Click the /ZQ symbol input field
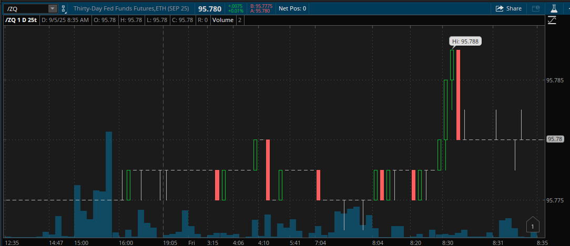The image size is (570, 246). tap(26, 8)
